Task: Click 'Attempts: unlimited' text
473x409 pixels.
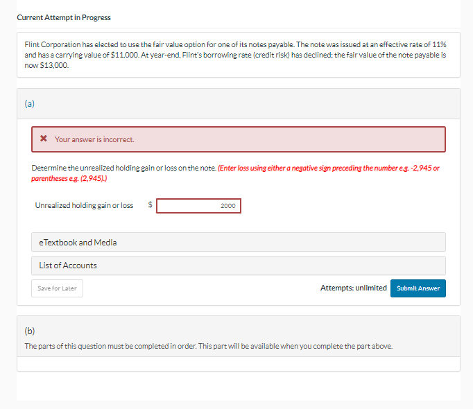Action: click(353, 288)
